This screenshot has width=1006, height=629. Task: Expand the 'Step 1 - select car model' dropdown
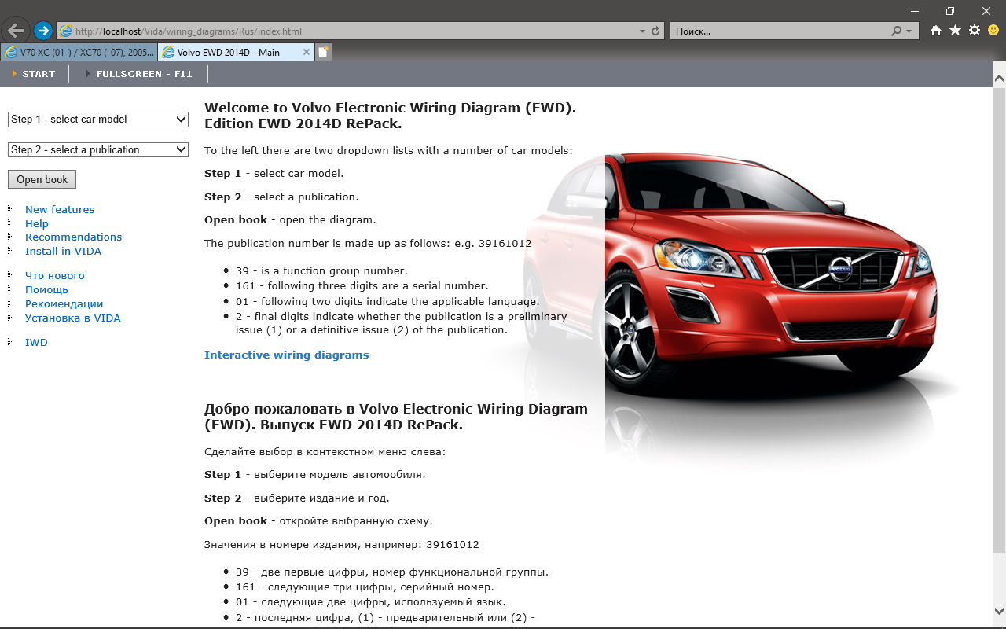point(98,120)
